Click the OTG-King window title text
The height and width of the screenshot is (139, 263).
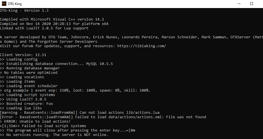(15, 4)
